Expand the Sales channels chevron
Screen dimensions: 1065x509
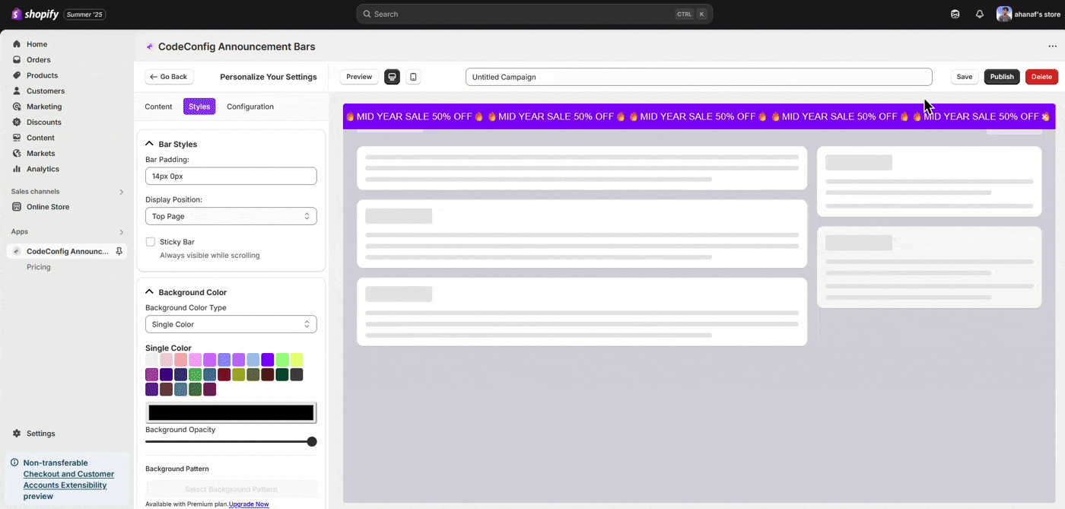[x=121, y=192]
